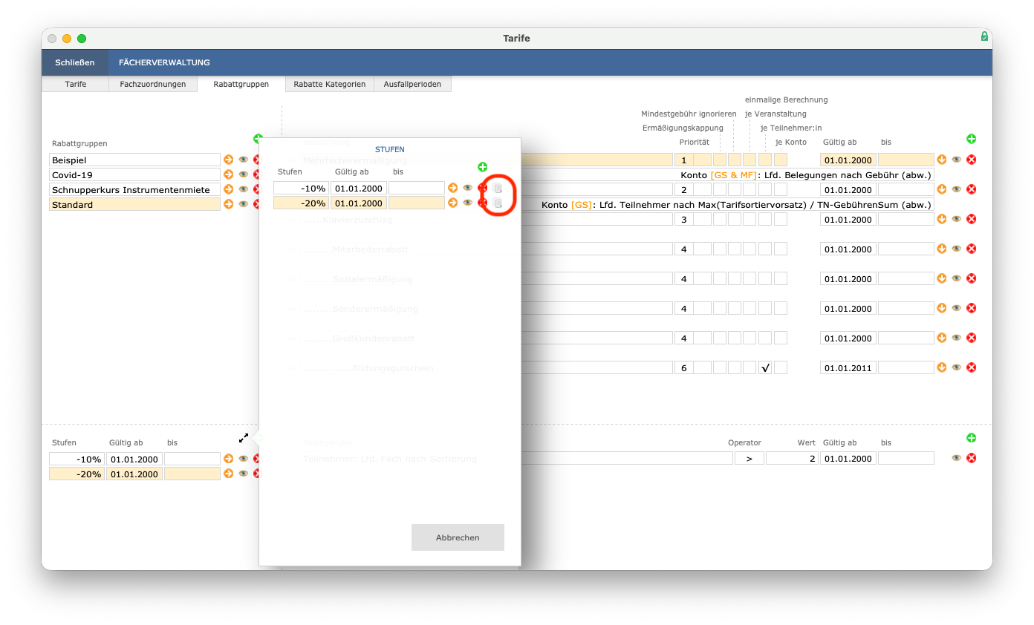Expand the priority 6 row with orange down arrow
The width and height of the screenshot is (1034, 625).
point(942,367)
